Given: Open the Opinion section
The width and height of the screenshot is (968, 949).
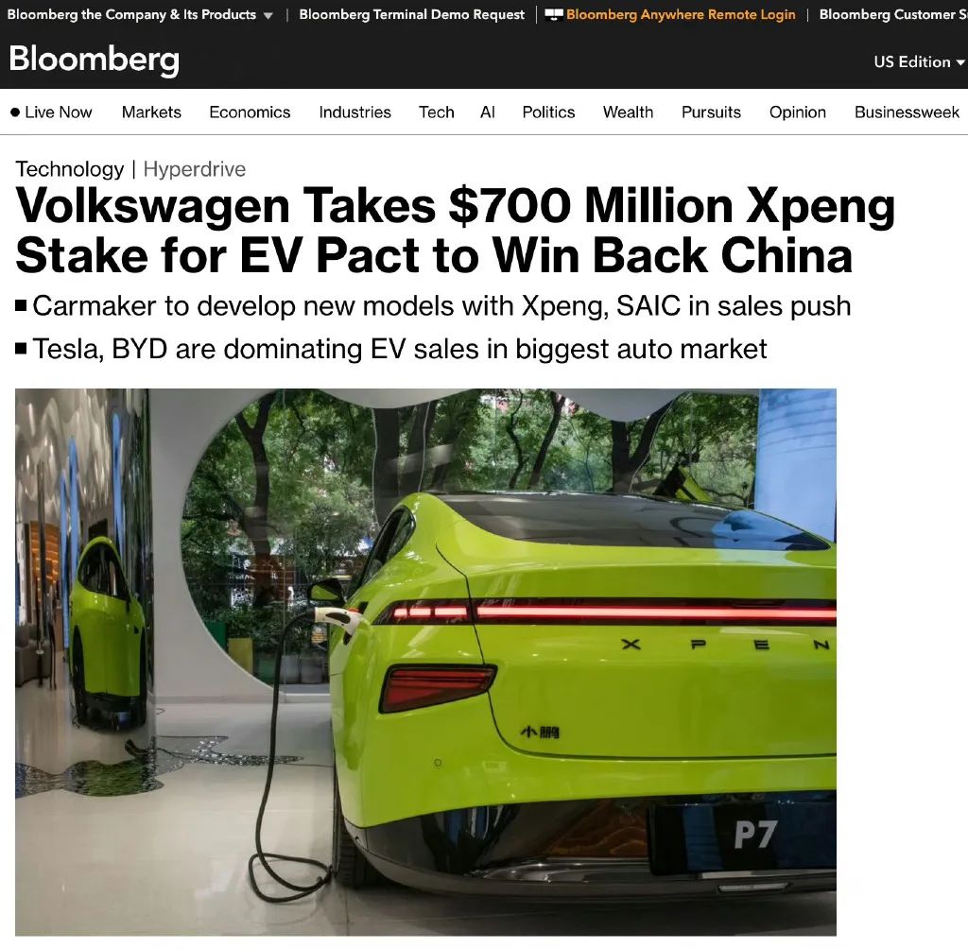Looking at the screenshot, I should click(798, 112).
